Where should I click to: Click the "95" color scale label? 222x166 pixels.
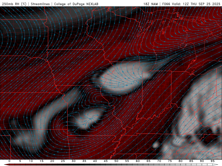213,161
